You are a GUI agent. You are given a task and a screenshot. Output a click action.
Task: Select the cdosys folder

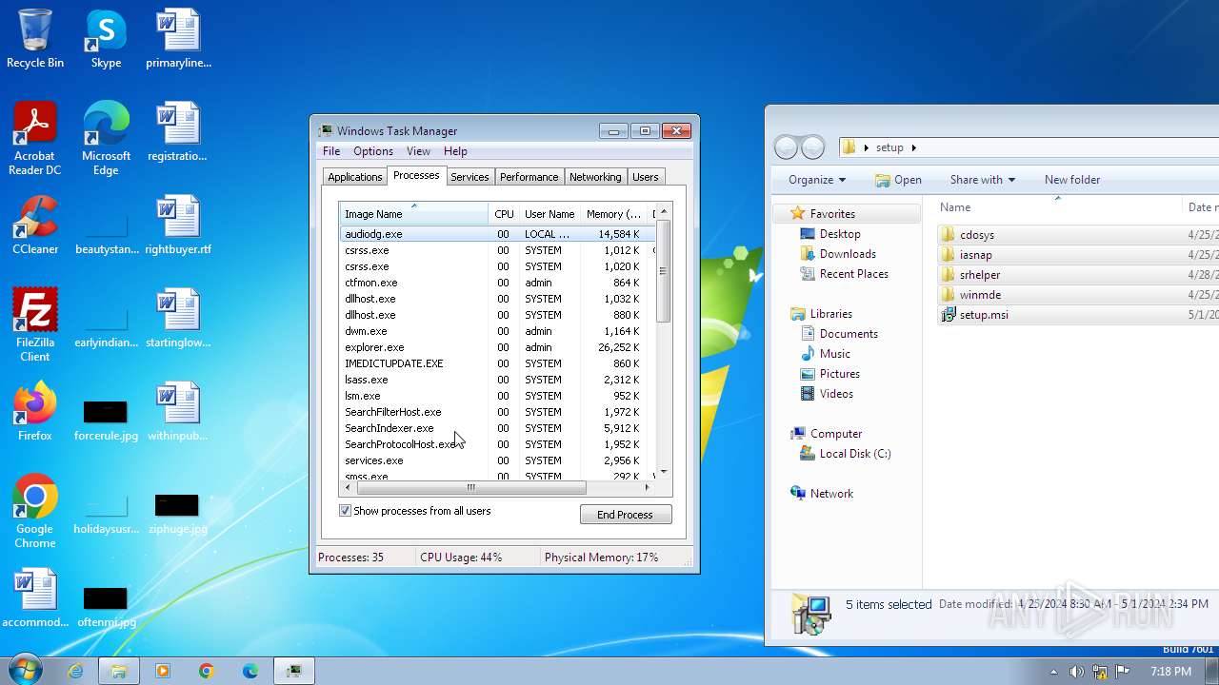[x=976, y=235]
